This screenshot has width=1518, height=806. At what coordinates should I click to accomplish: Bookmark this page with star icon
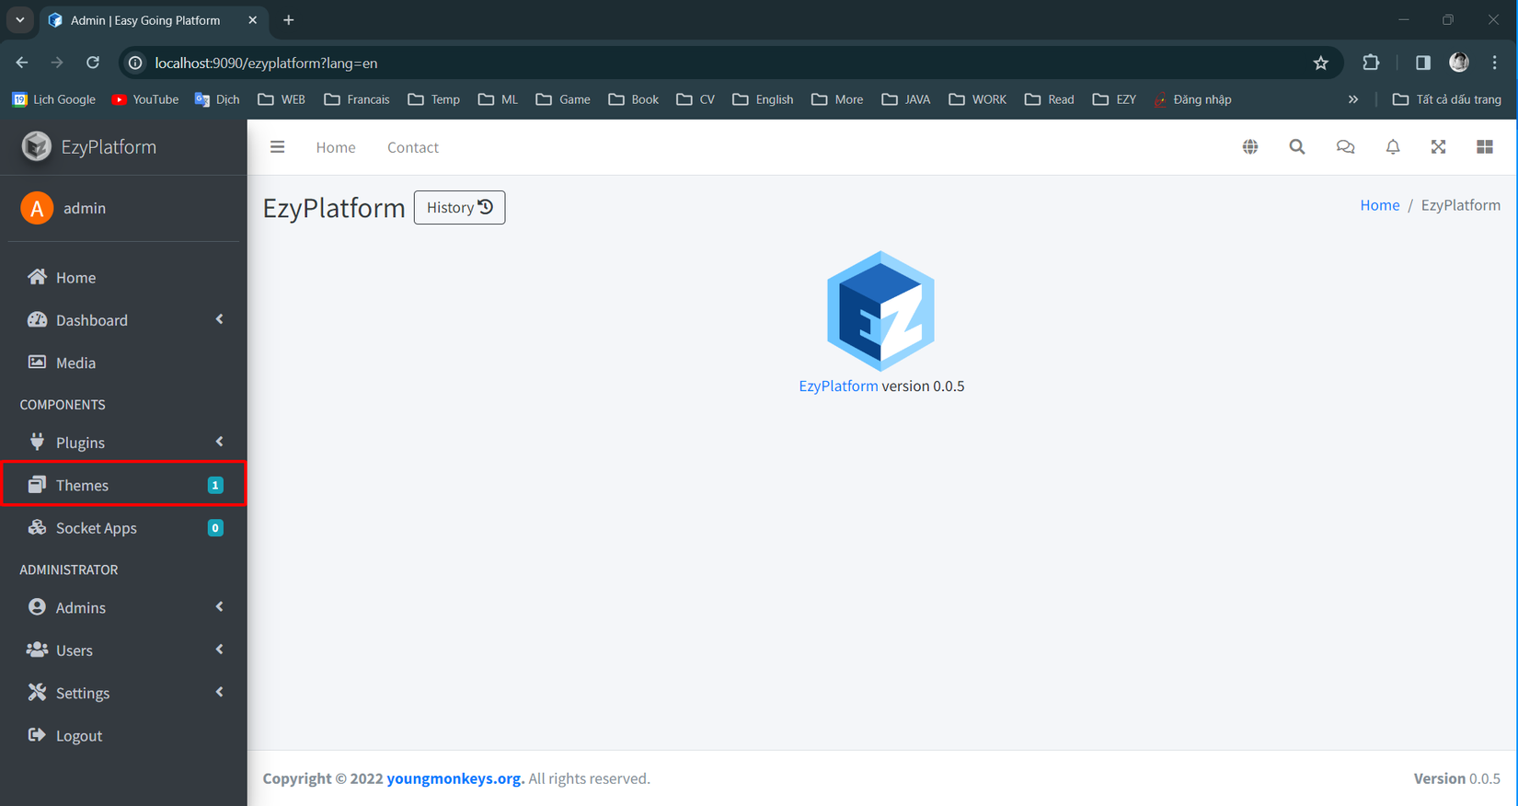coord(1321,63)
